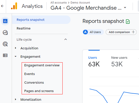Expand the Acquisition triangle

16,48
